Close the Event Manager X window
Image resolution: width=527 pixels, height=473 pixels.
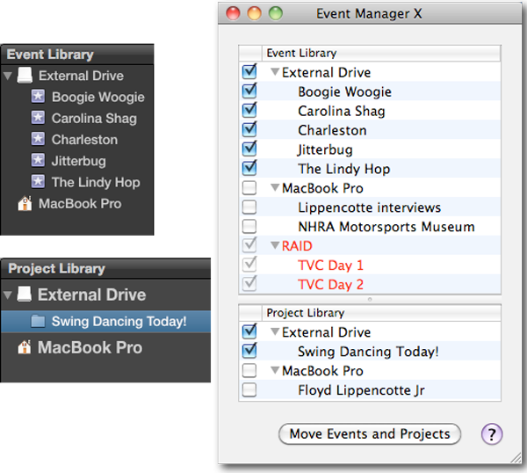pos(233,13)
